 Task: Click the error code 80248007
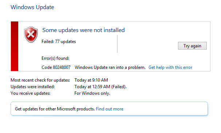pos(56,67)
